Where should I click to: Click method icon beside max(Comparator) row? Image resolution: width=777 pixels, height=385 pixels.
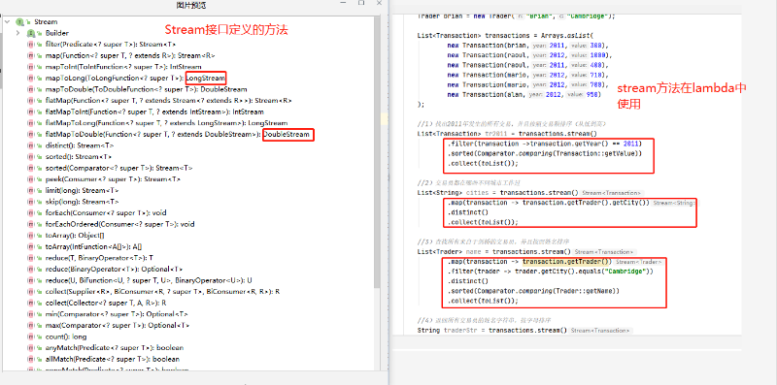tap(31, 325)
